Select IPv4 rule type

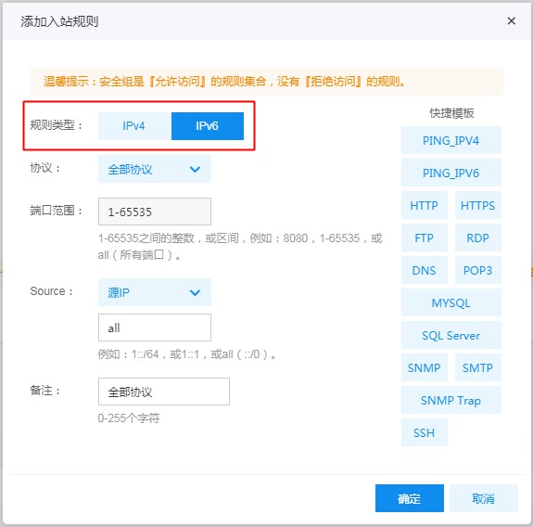[x=134, y=126]
